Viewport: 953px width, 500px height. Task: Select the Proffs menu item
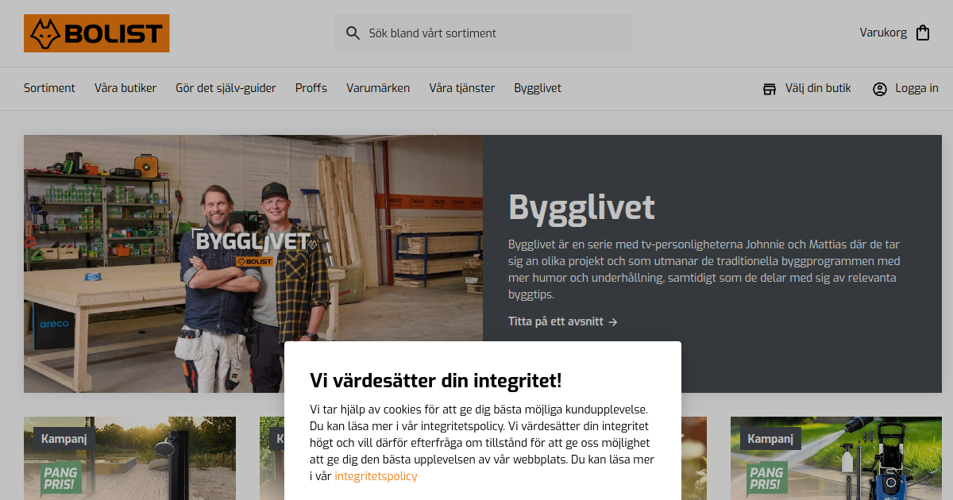pos(311,88)
